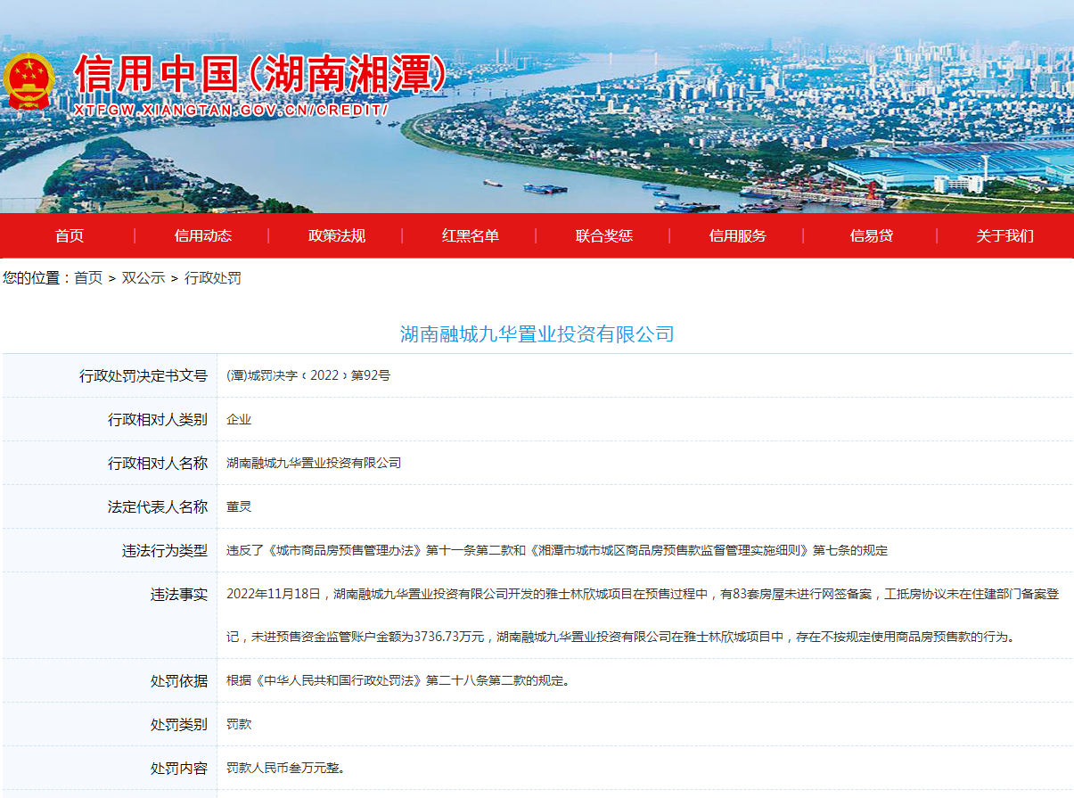Image resolution: width=1074 pixels, height=798 pixels.
Task: Click the 行政处罚决定书文号 row label
Action: [143, 375]
